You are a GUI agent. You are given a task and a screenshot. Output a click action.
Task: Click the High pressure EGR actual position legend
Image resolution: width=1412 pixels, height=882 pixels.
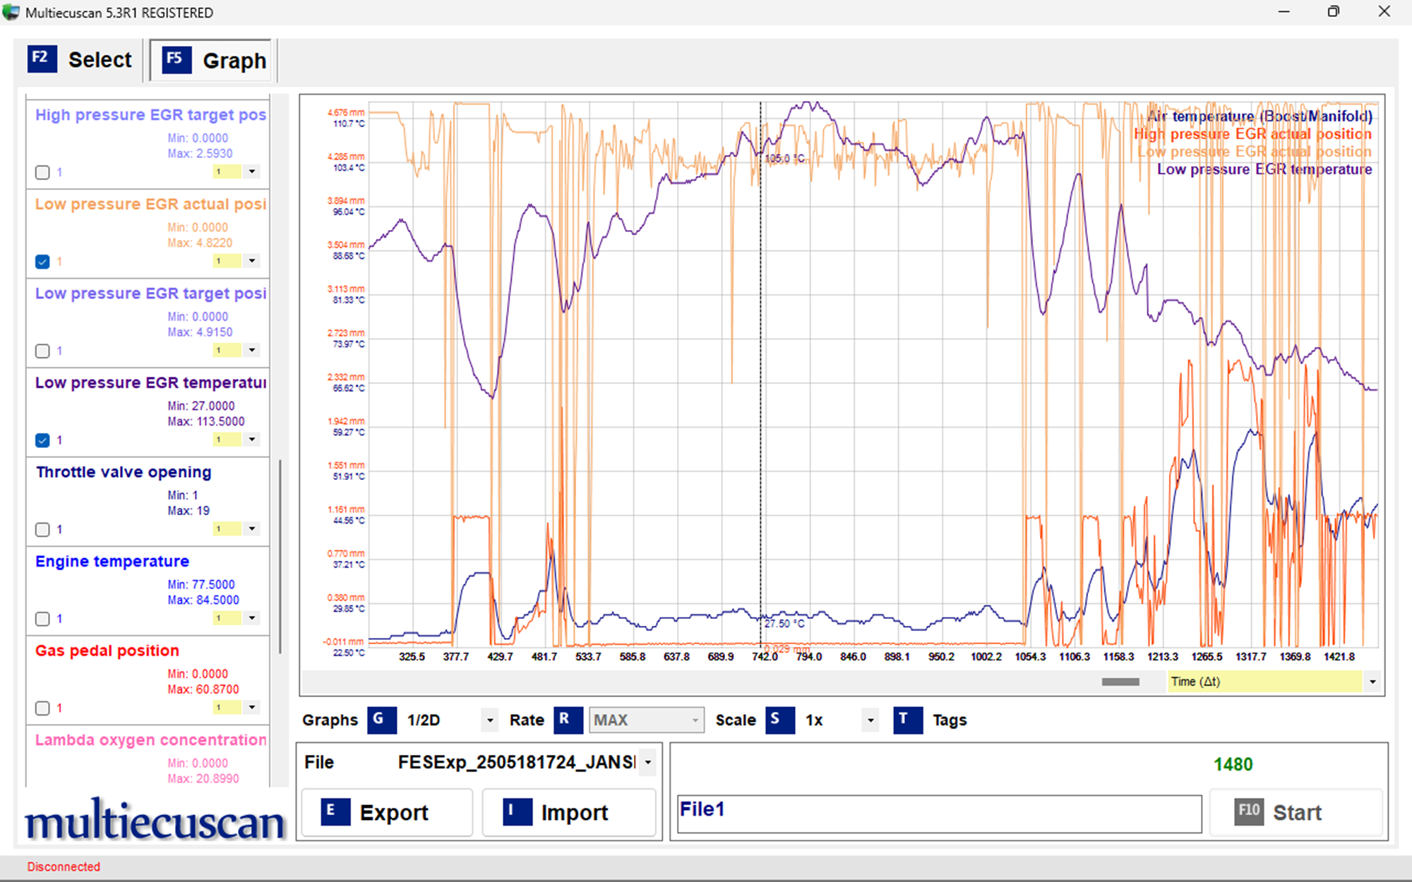tap(1253, 133)
